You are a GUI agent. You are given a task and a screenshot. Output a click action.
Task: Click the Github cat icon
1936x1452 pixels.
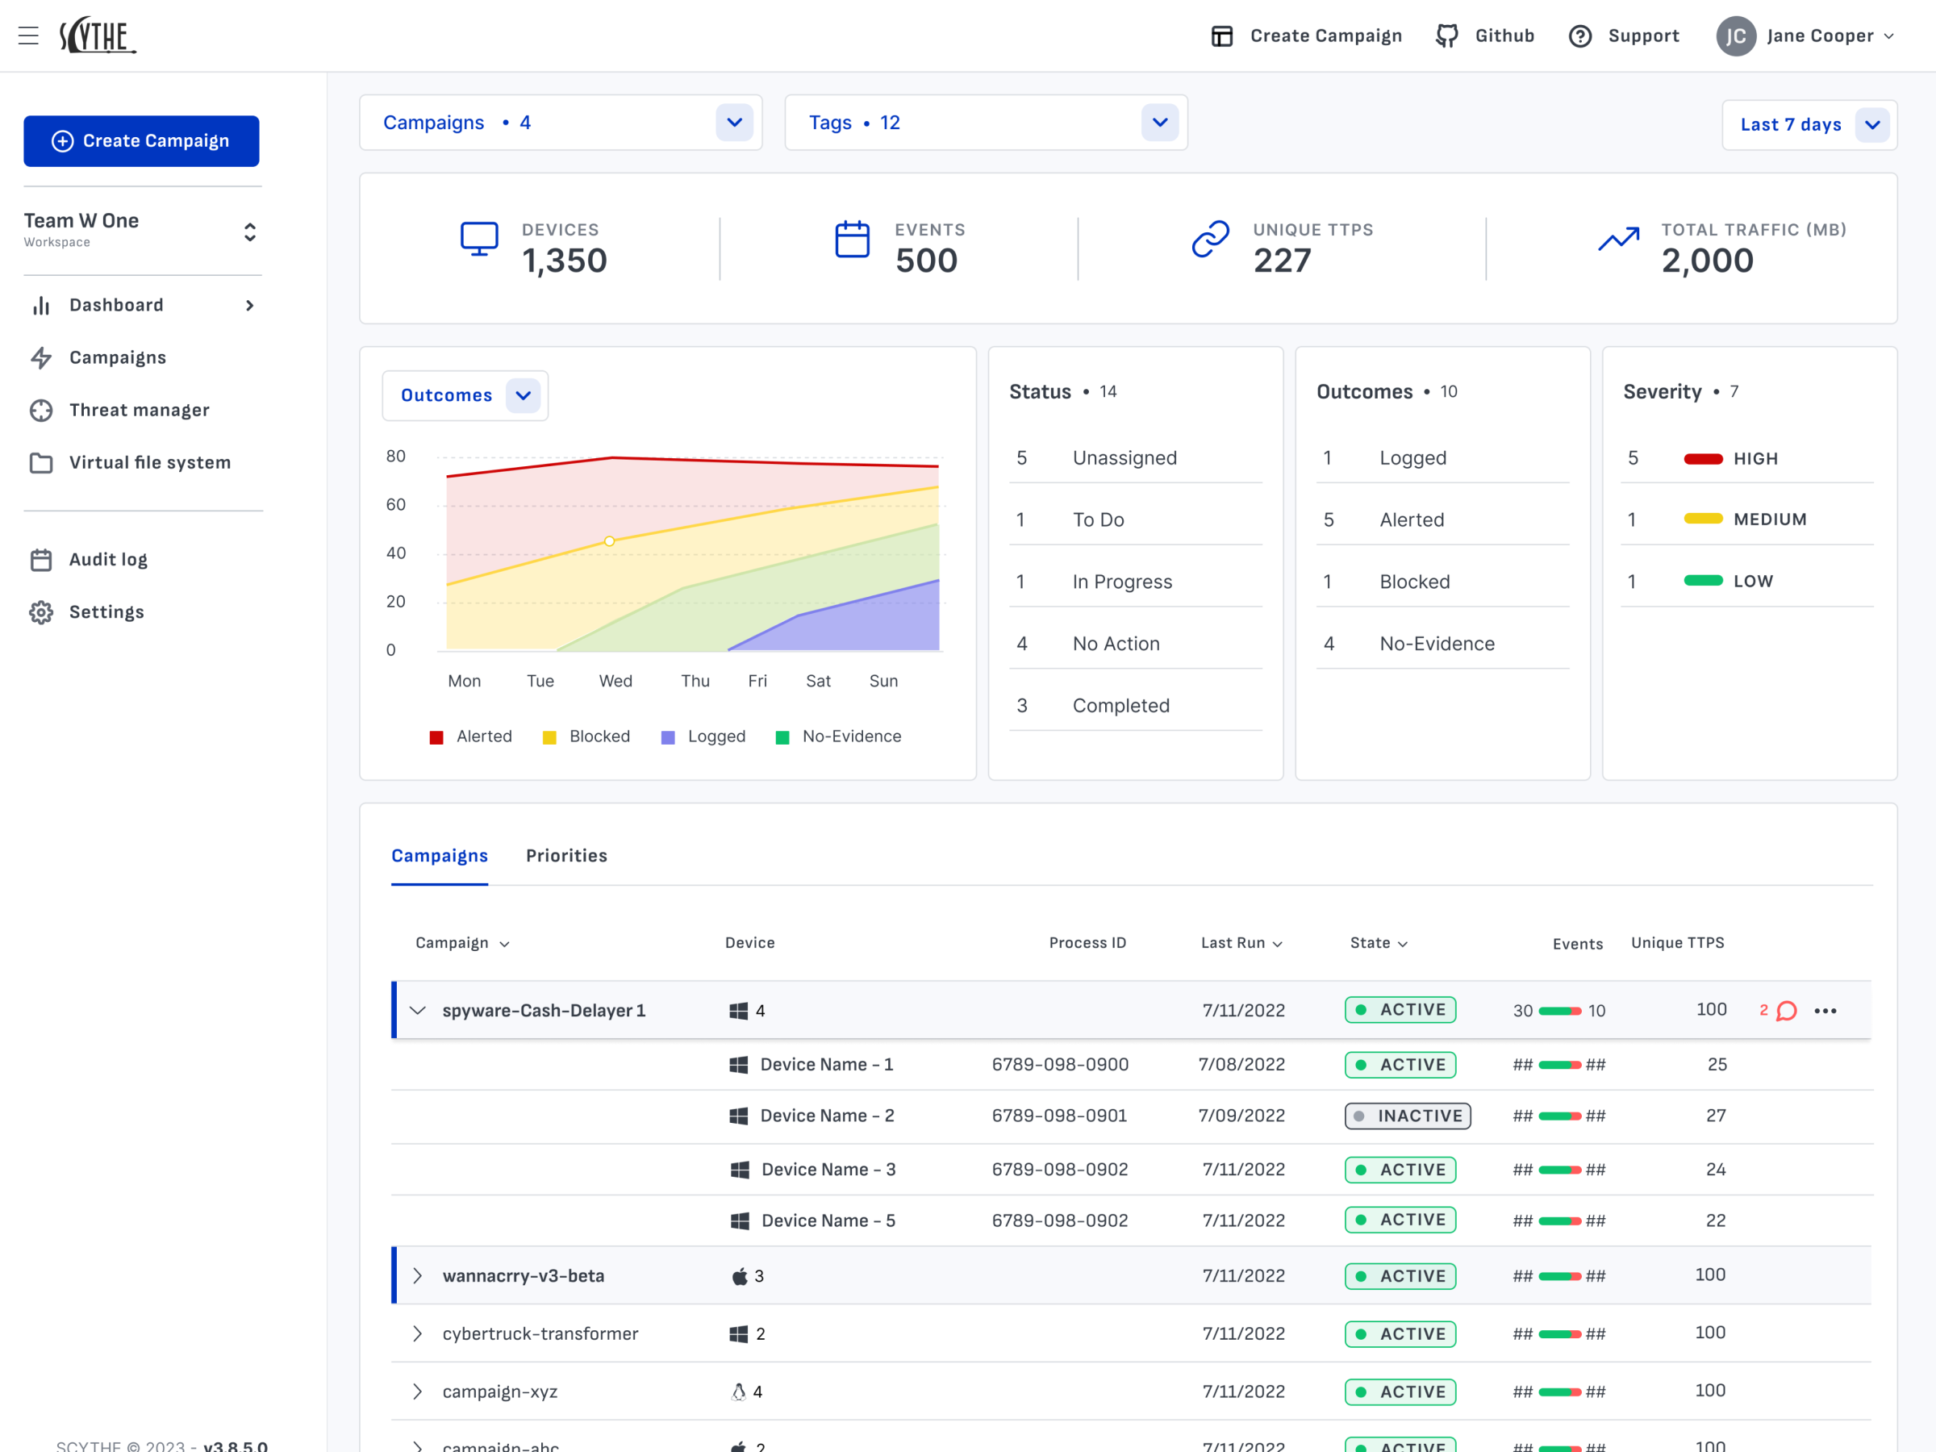(x=1446, y=35)
